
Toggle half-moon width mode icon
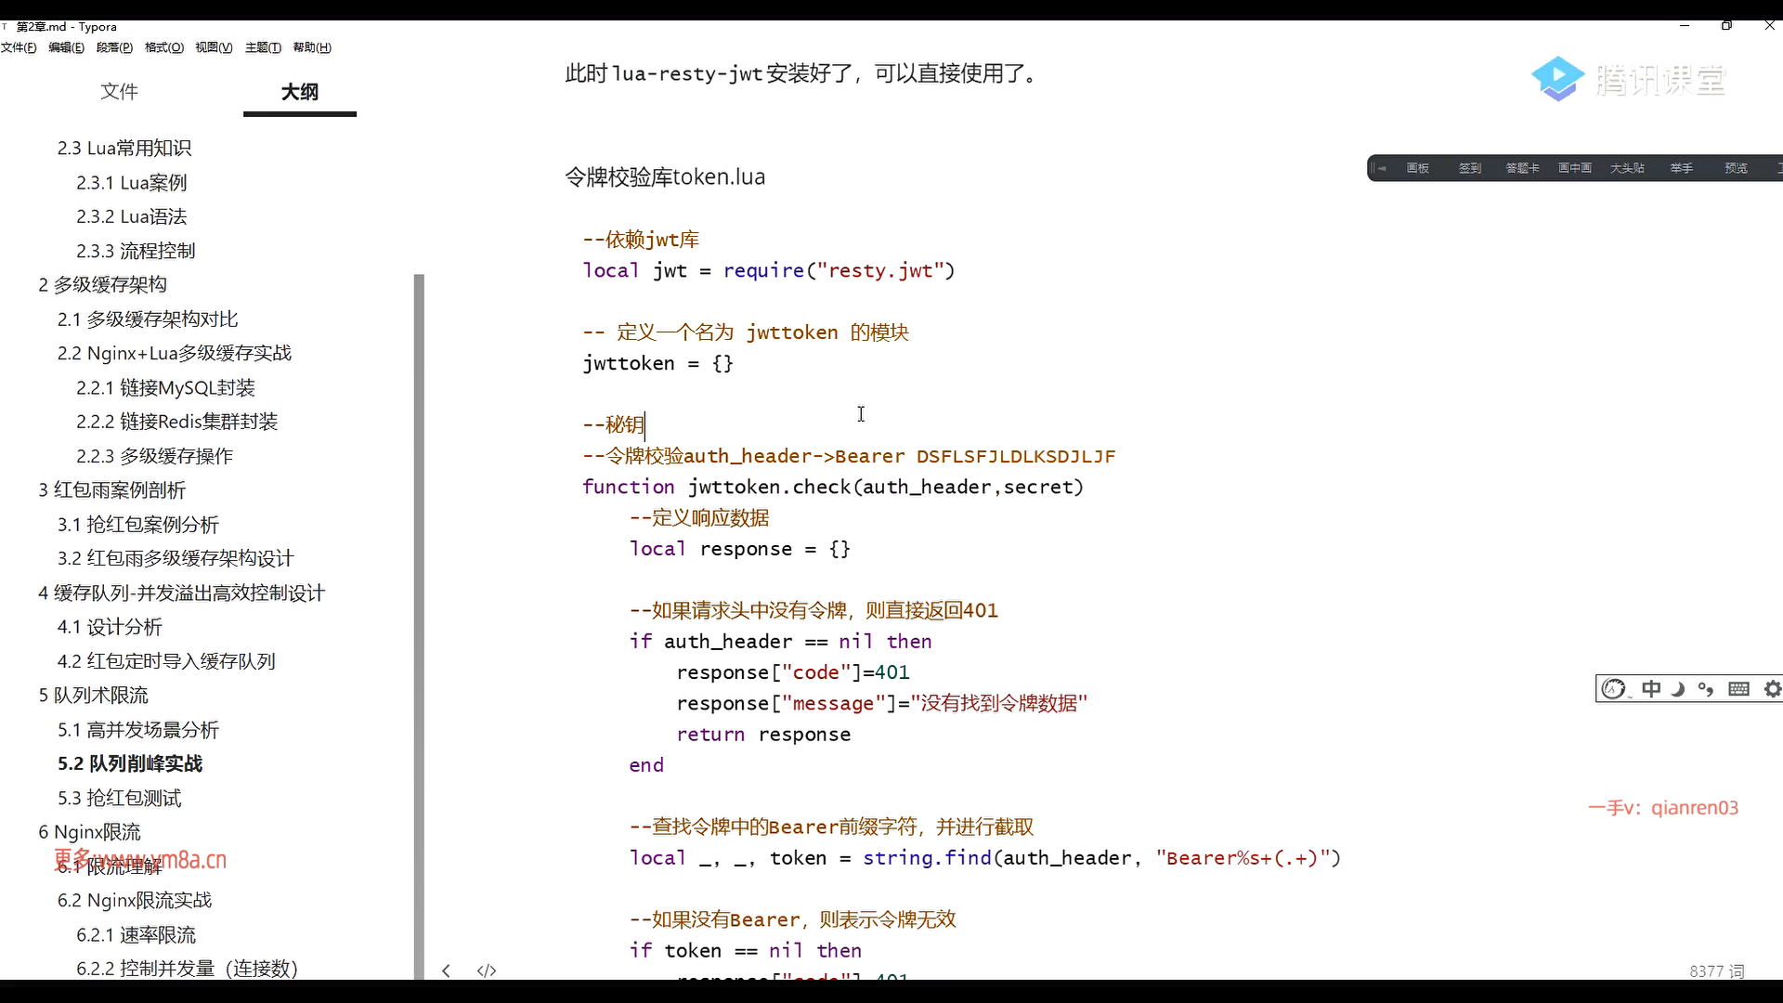click(1678, 689)
